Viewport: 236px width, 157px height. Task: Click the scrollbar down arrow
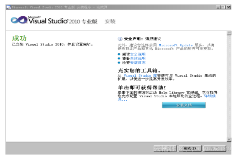coord(229,139)
